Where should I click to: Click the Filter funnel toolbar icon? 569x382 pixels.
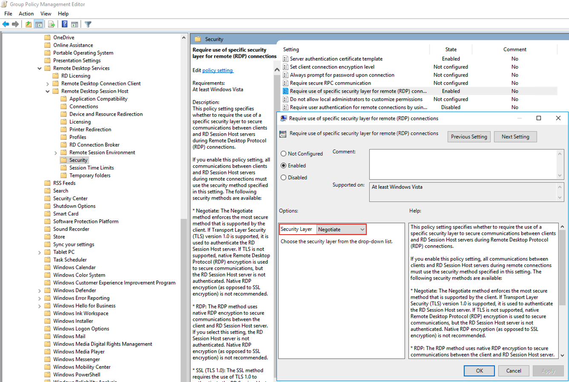(x=88, y=24)
